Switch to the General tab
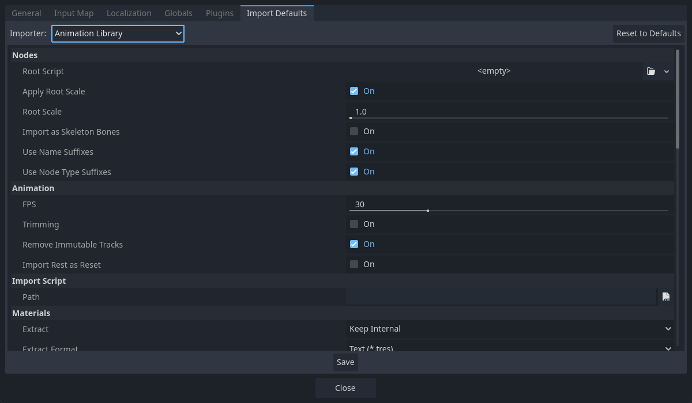The height and width of the screenshot is (403, 692). tap(26, 13)
